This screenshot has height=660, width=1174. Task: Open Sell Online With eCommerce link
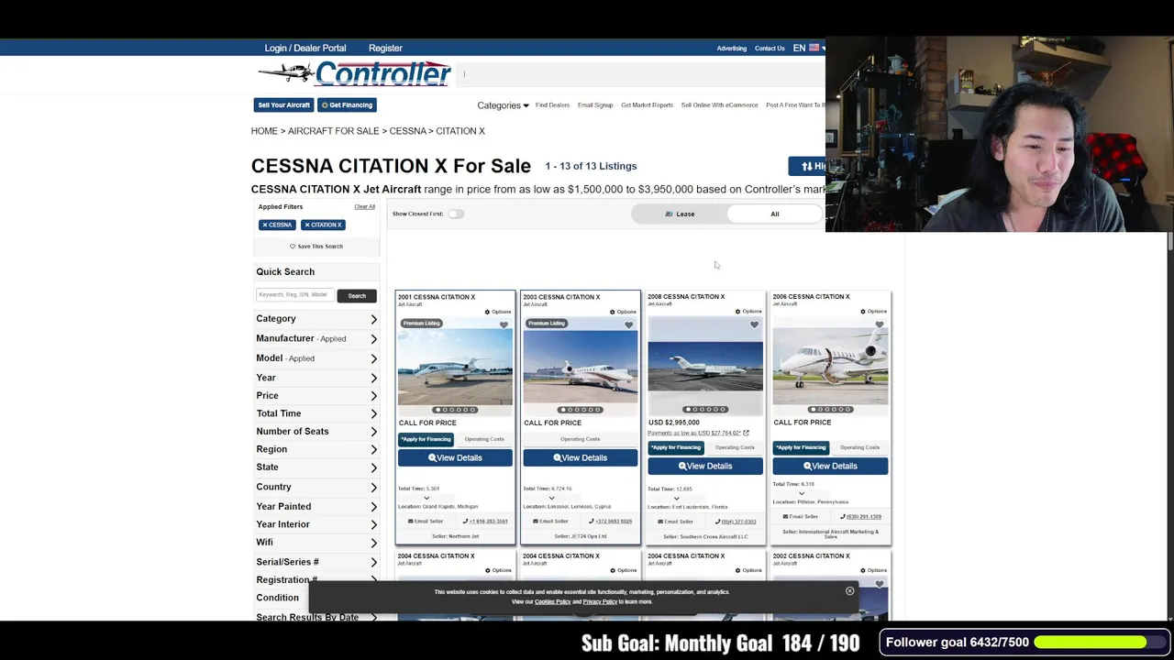click(x=719, y=105)
